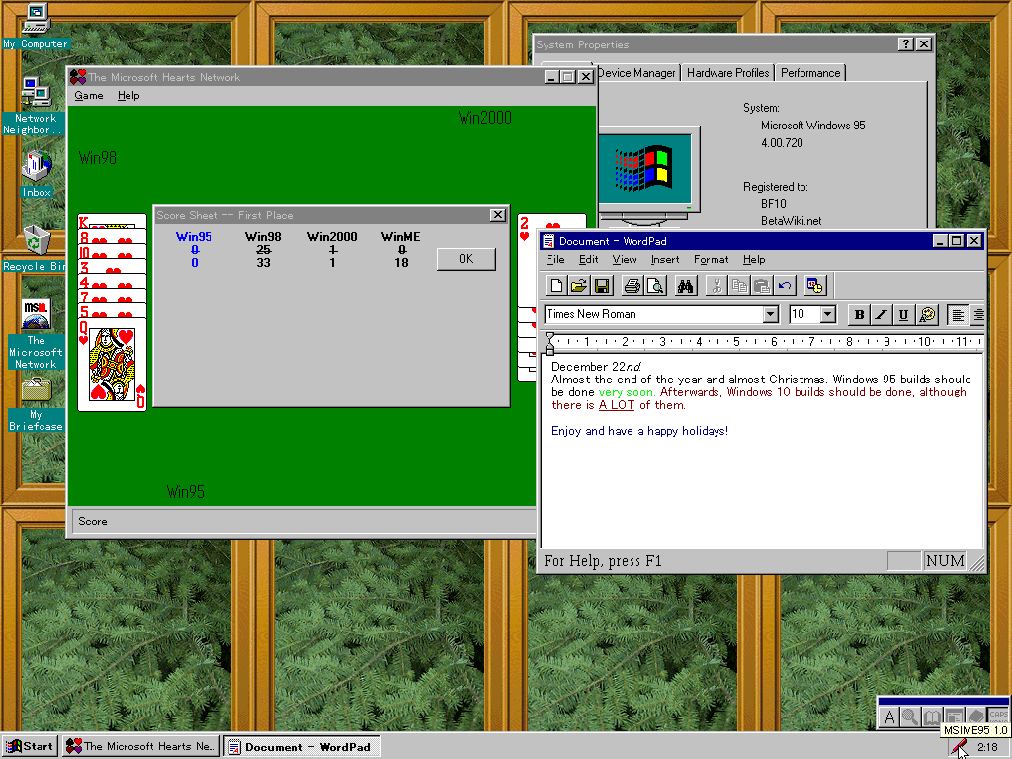Open the text color palette button
The image size is (1012, 759).
point(927,315)
